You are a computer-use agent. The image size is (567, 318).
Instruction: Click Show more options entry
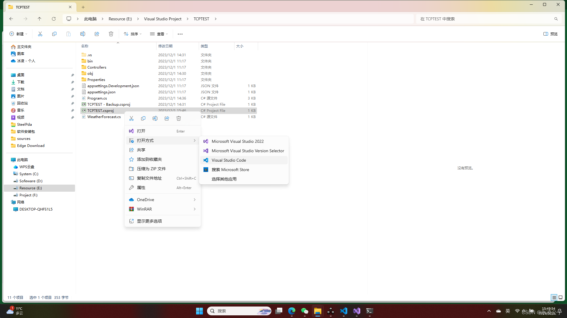pos(149,221)
